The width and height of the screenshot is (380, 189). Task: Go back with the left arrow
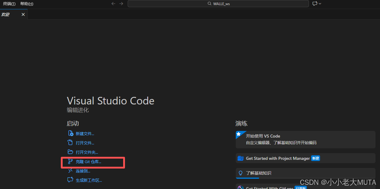114,4
